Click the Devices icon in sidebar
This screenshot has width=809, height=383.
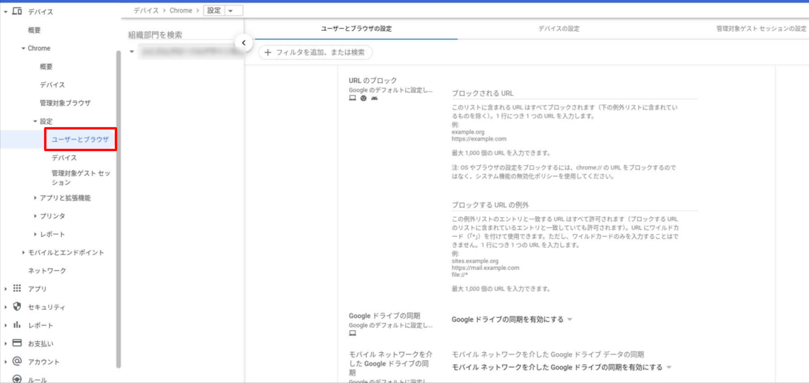17,11
